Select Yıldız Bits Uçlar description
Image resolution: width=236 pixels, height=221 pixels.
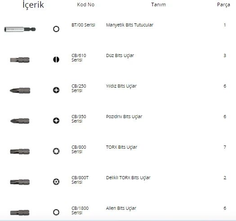pos(121,86)
